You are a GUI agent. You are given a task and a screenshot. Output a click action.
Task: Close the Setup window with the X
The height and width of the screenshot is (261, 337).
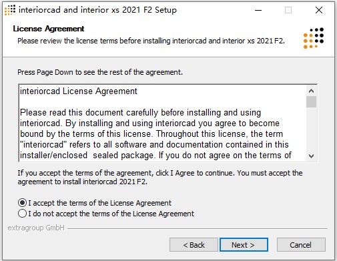[x=319, y=10]
